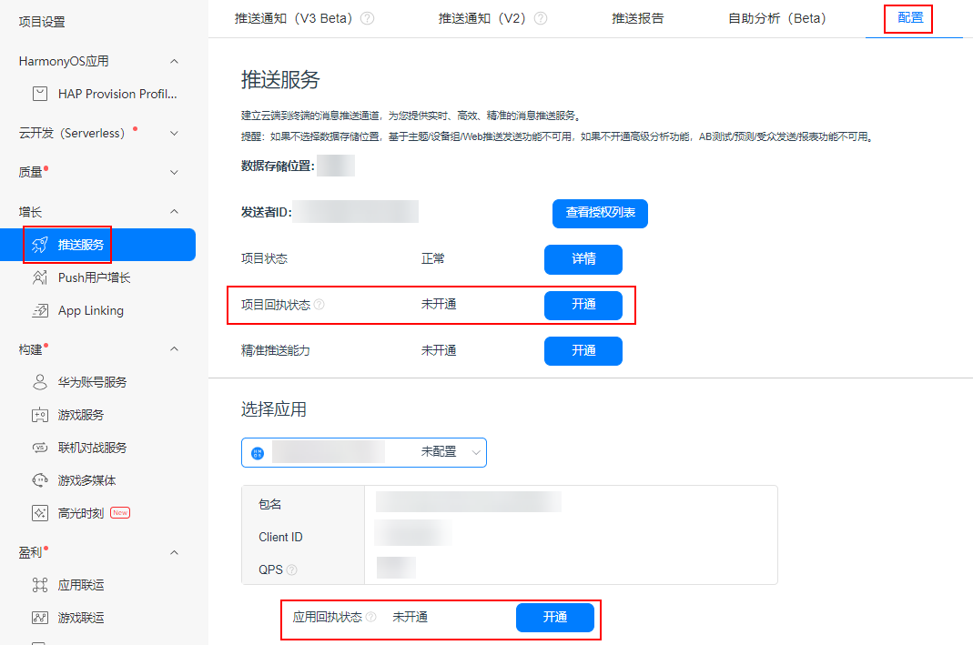Open HAP Provision Profile sidebar item
The height and width of the screenshot is (645, 973).
[x=117, y=94]
